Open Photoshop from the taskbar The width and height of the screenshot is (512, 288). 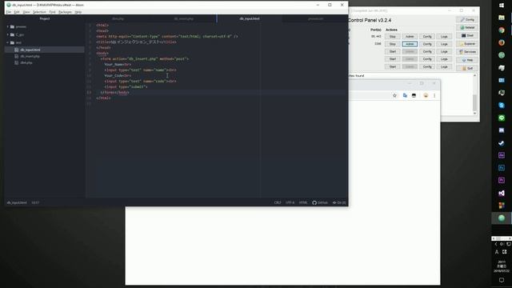tap(502, 167)
